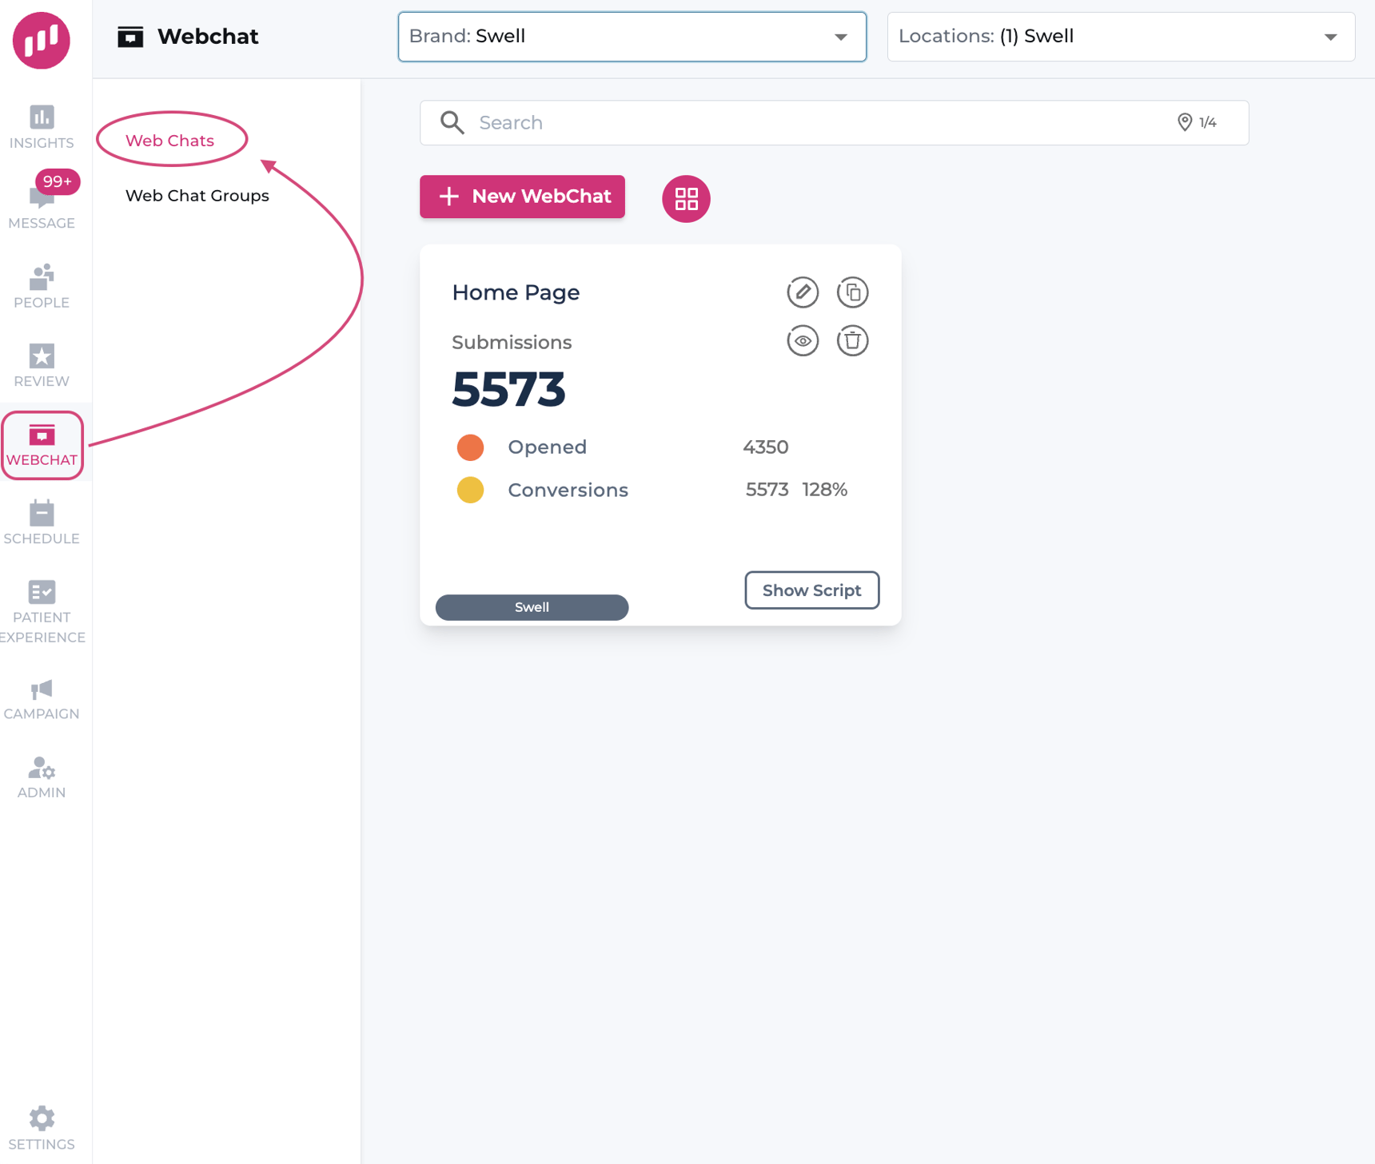Toggle visibility of Home Page webchat with eye icon
Image resolution: width=1375 pixels, height=1164 pixels.
pos(803,340)
